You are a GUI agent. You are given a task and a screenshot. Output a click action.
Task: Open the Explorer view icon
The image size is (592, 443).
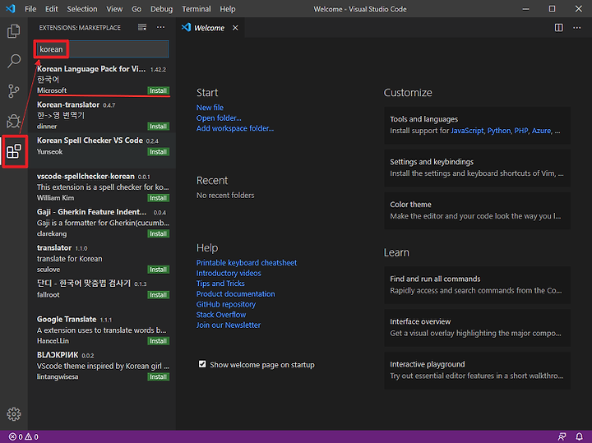(x=14, y=31)
